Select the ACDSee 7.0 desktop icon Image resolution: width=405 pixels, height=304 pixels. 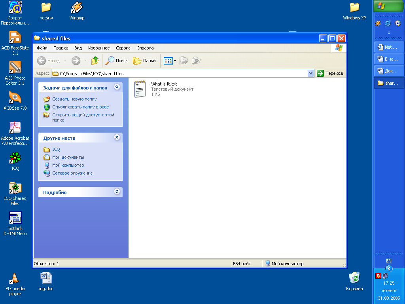(x=15, y=101)
